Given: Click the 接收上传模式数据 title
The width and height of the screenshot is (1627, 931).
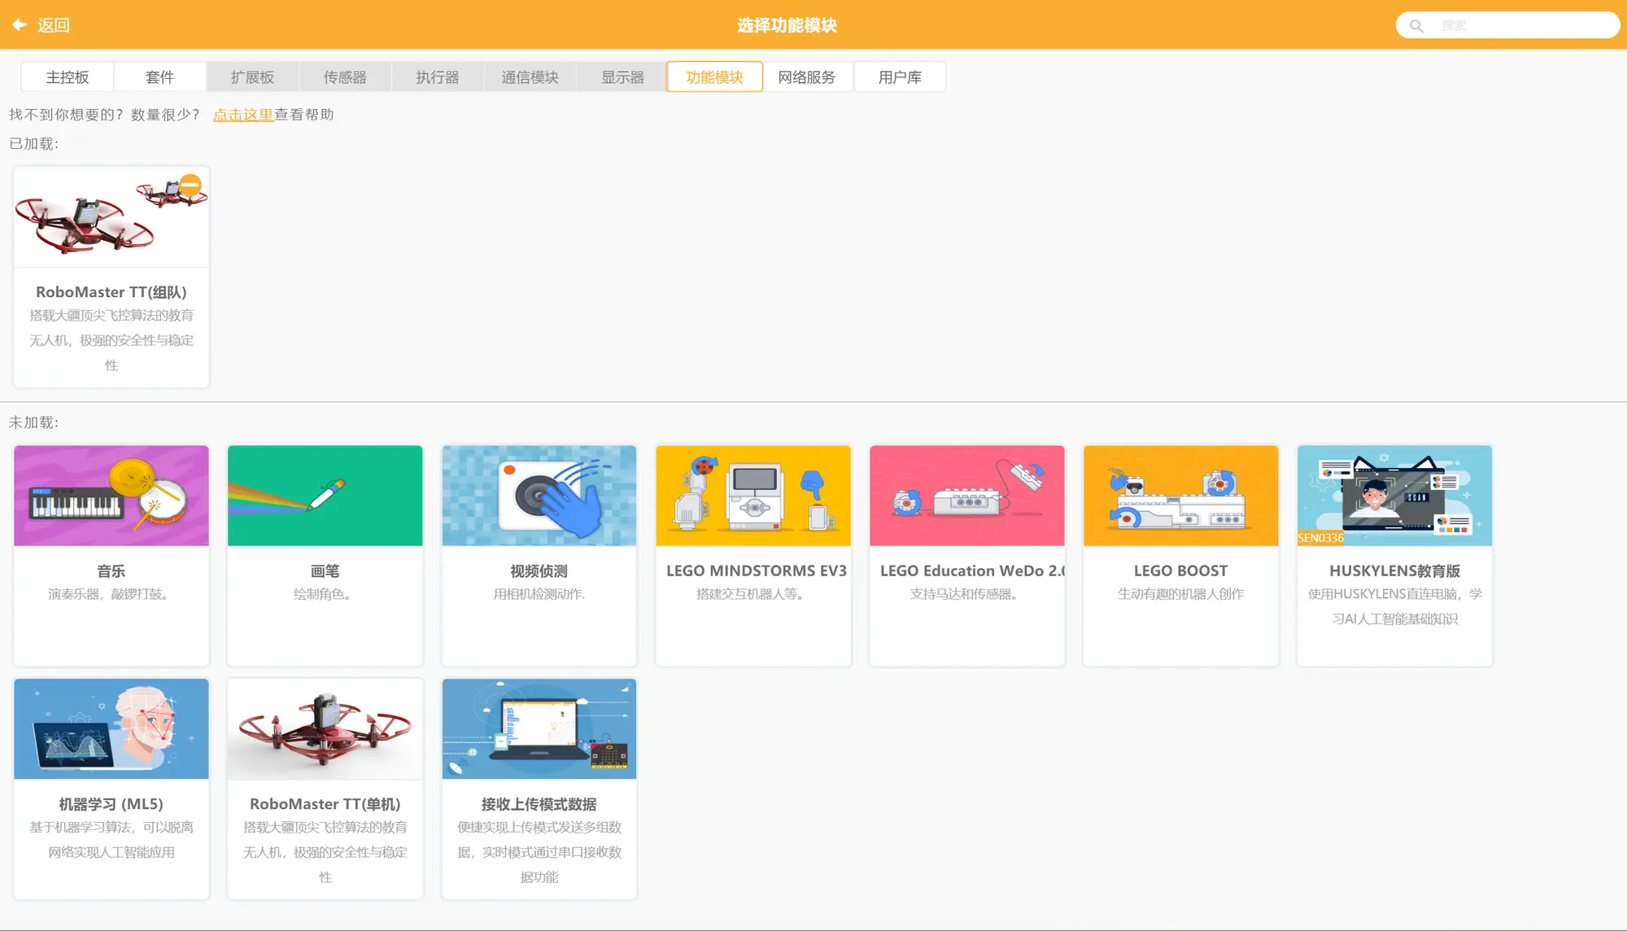Looking at the screenshot, I should pyautogui.click(x=539, y=805).
